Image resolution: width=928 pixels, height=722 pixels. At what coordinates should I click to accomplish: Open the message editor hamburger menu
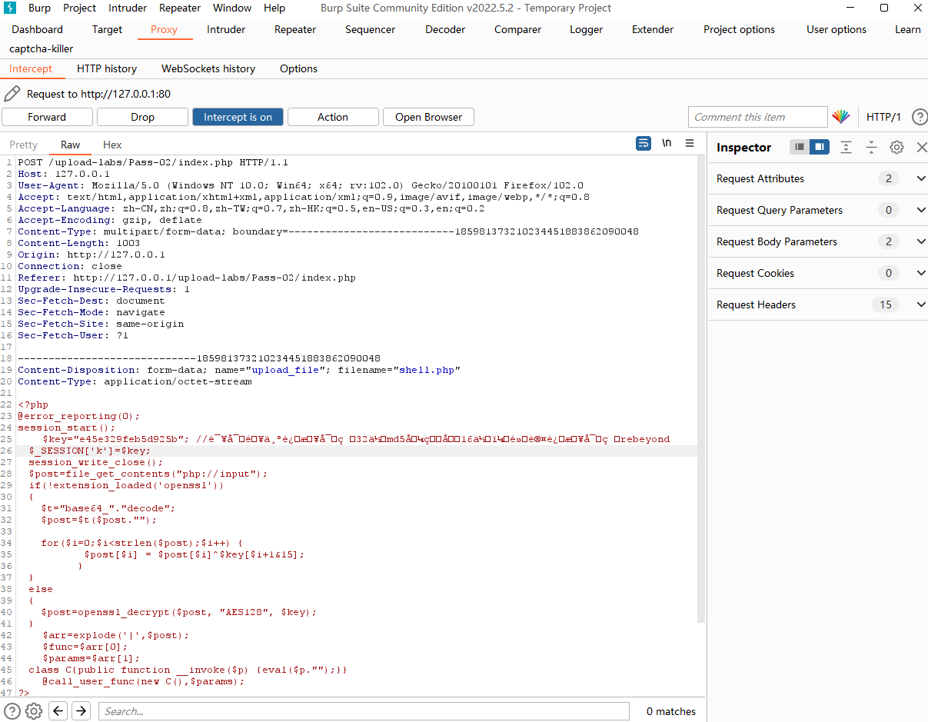(x=690, y=144)
